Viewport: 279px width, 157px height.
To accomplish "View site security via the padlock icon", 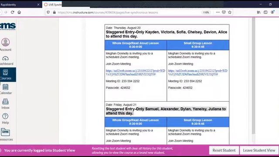I will tap(54, 12).
